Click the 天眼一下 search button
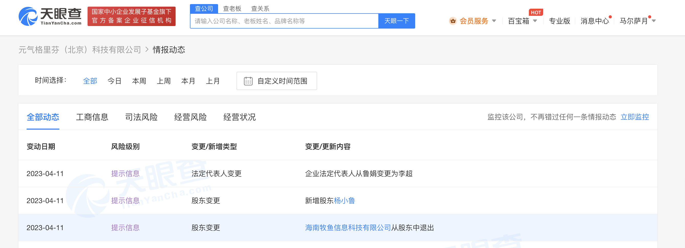 (397, 21)
